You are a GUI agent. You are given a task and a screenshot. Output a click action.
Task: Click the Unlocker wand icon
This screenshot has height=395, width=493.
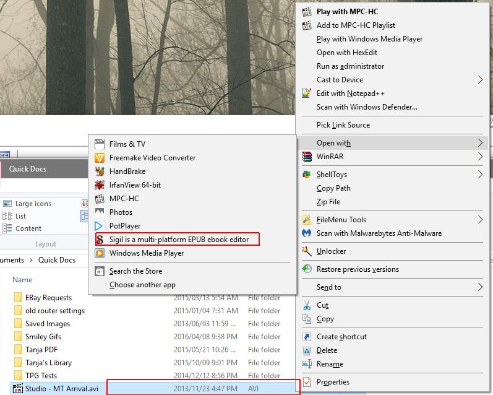307,251
